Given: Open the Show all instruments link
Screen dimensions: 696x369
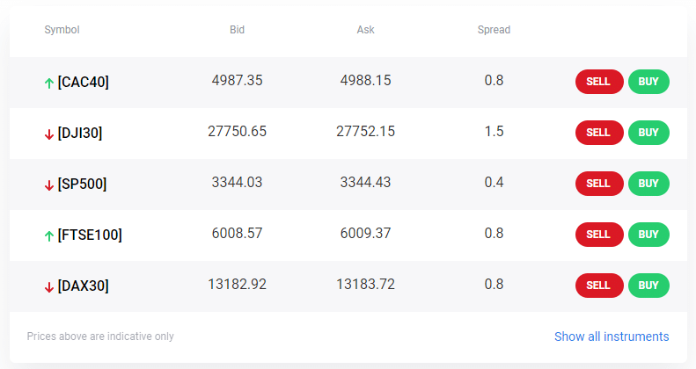Looking at the screenshot, I should pyautogui.click(x=612, y=336).
